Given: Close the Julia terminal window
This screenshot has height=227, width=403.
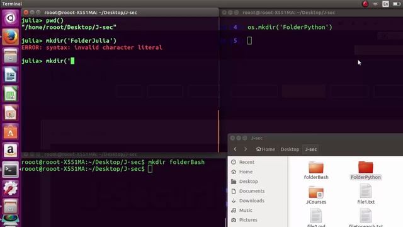Looking at the screenshot, I should click(26, 13).
